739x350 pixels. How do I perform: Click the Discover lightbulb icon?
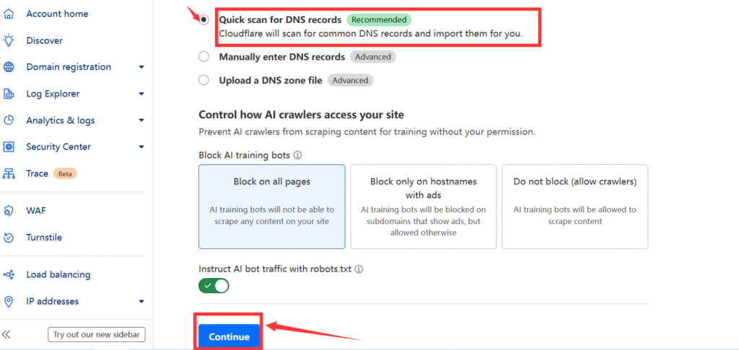9,40
